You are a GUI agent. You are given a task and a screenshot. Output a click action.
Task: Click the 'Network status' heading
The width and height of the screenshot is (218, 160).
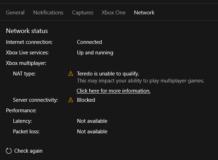[x=27, y=31]
